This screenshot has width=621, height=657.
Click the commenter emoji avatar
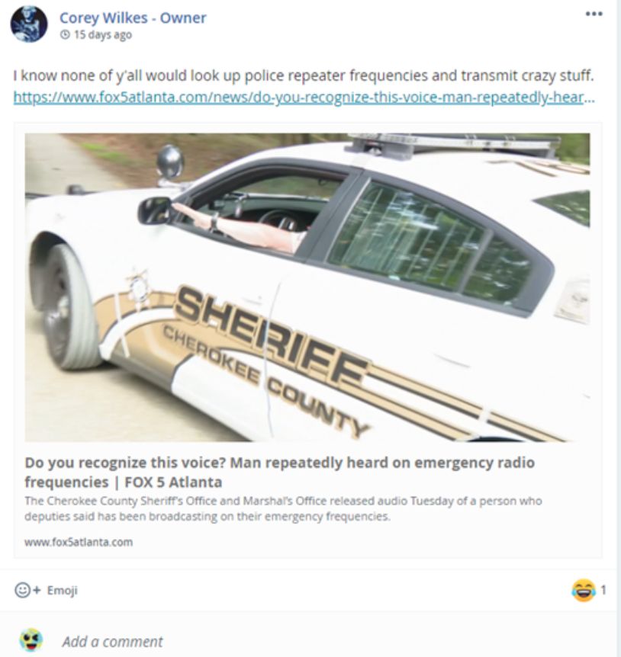[31, 641]
